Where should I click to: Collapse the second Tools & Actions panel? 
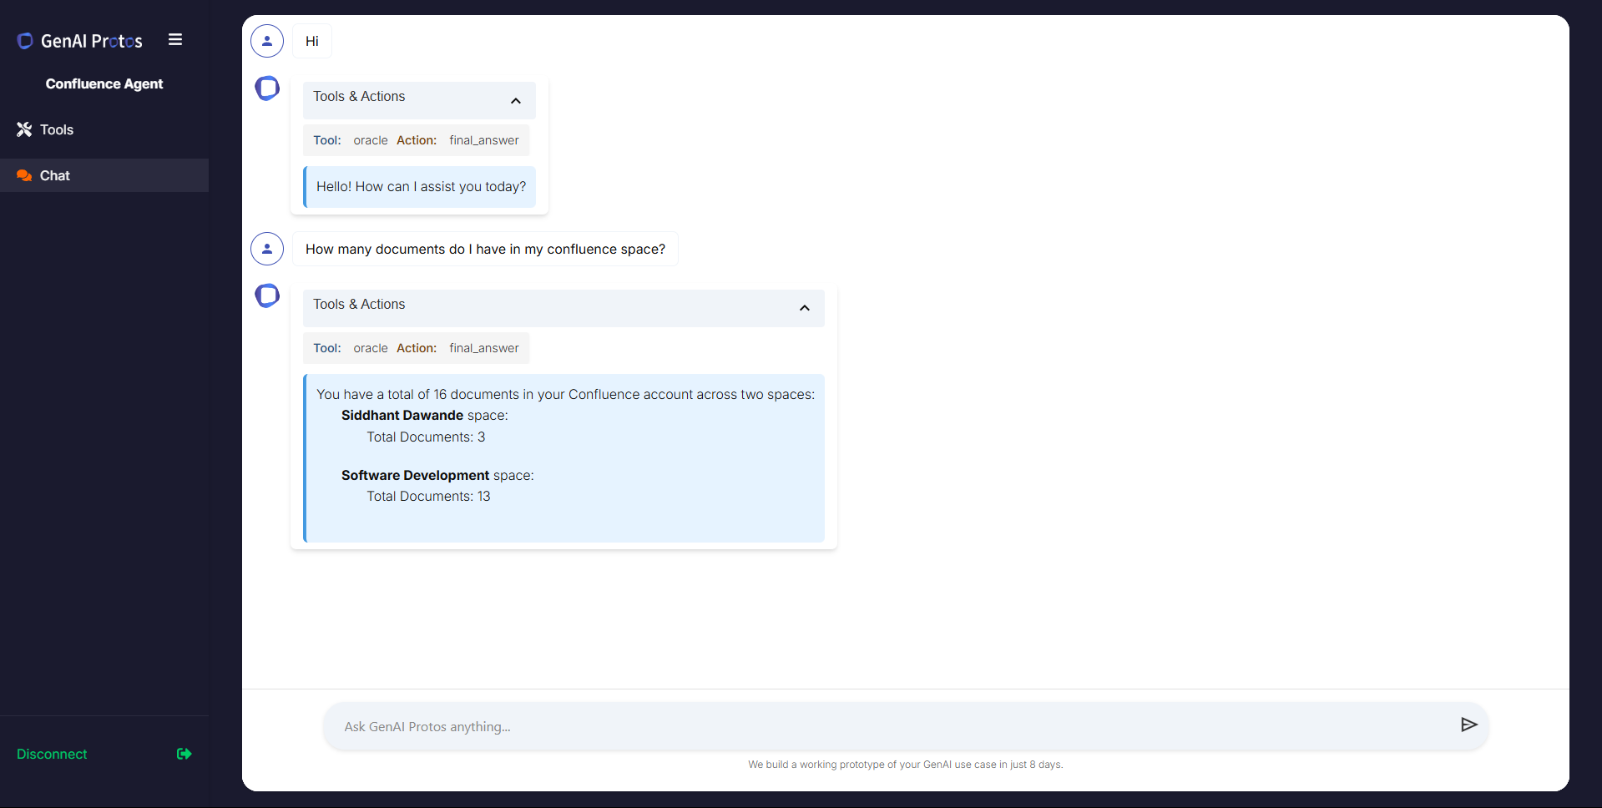[x=805, y=308]
